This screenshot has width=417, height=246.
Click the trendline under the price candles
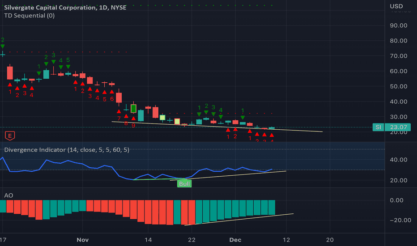click(217, 127)
